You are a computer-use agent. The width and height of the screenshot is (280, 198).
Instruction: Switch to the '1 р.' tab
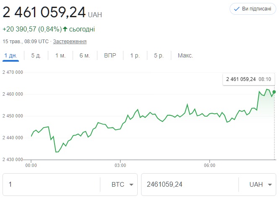[x=135, y=56]
